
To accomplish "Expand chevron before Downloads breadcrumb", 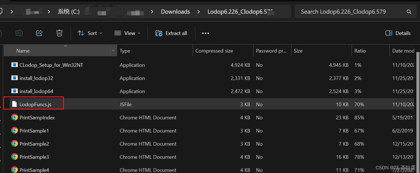I will click(x=152, y=12).
